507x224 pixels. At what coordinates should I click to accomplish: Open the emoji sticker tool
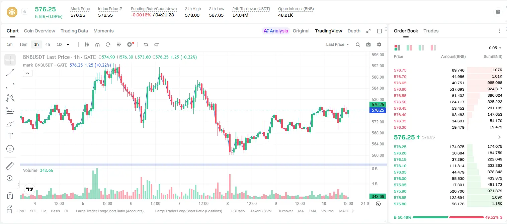tap(10, 149)
